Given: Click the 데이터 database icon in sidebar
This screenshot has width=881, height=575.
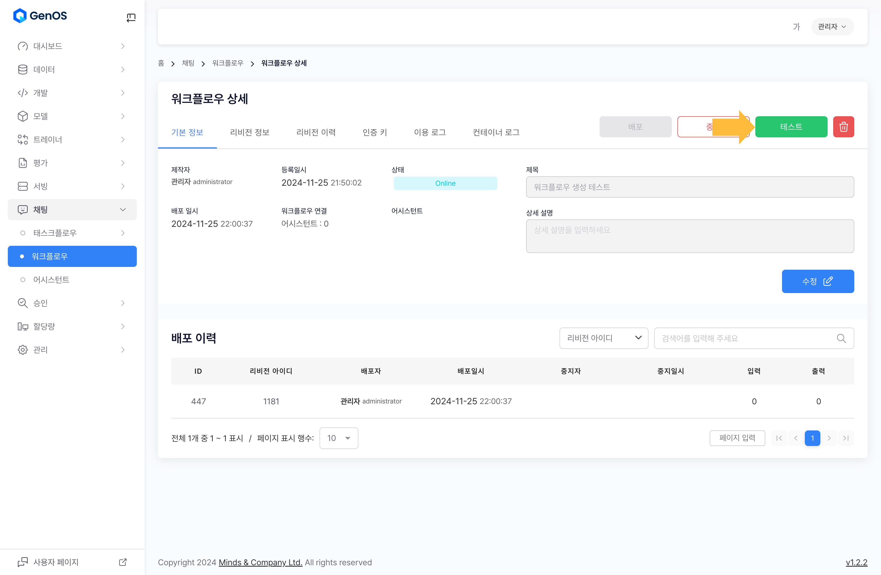Looking at the screenshot, I should point(23,70).
